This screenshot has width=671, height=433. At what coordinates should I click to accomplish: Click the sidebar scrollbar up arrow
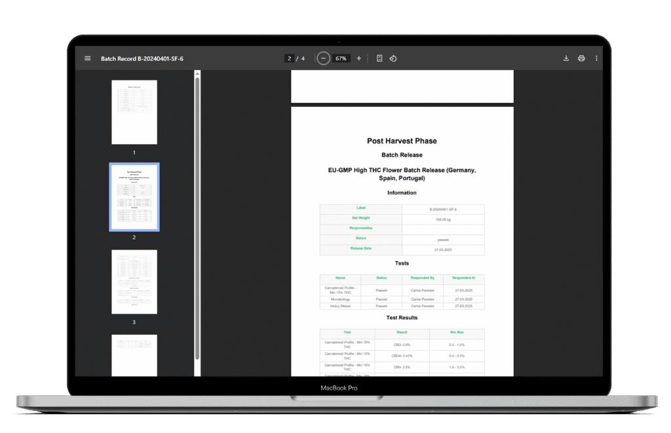pos(197,73)
